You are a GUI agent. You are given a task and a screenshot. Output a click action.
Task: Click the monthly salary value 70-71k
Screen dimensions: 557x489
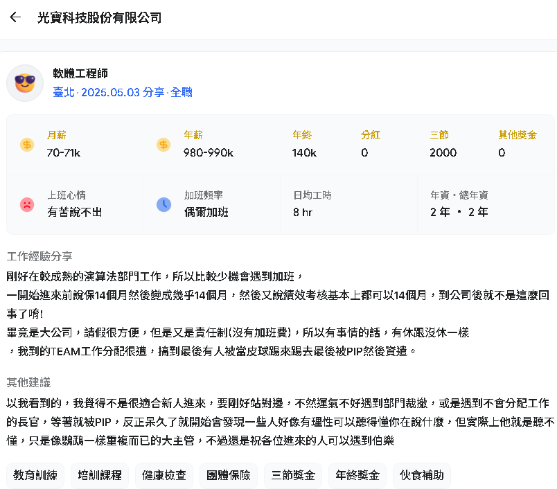[x=64, y=152]
